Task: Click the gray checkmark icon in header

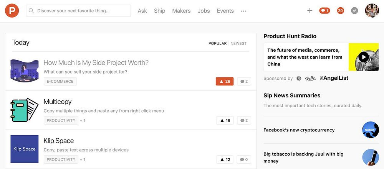Action: [x=354, y=11]
